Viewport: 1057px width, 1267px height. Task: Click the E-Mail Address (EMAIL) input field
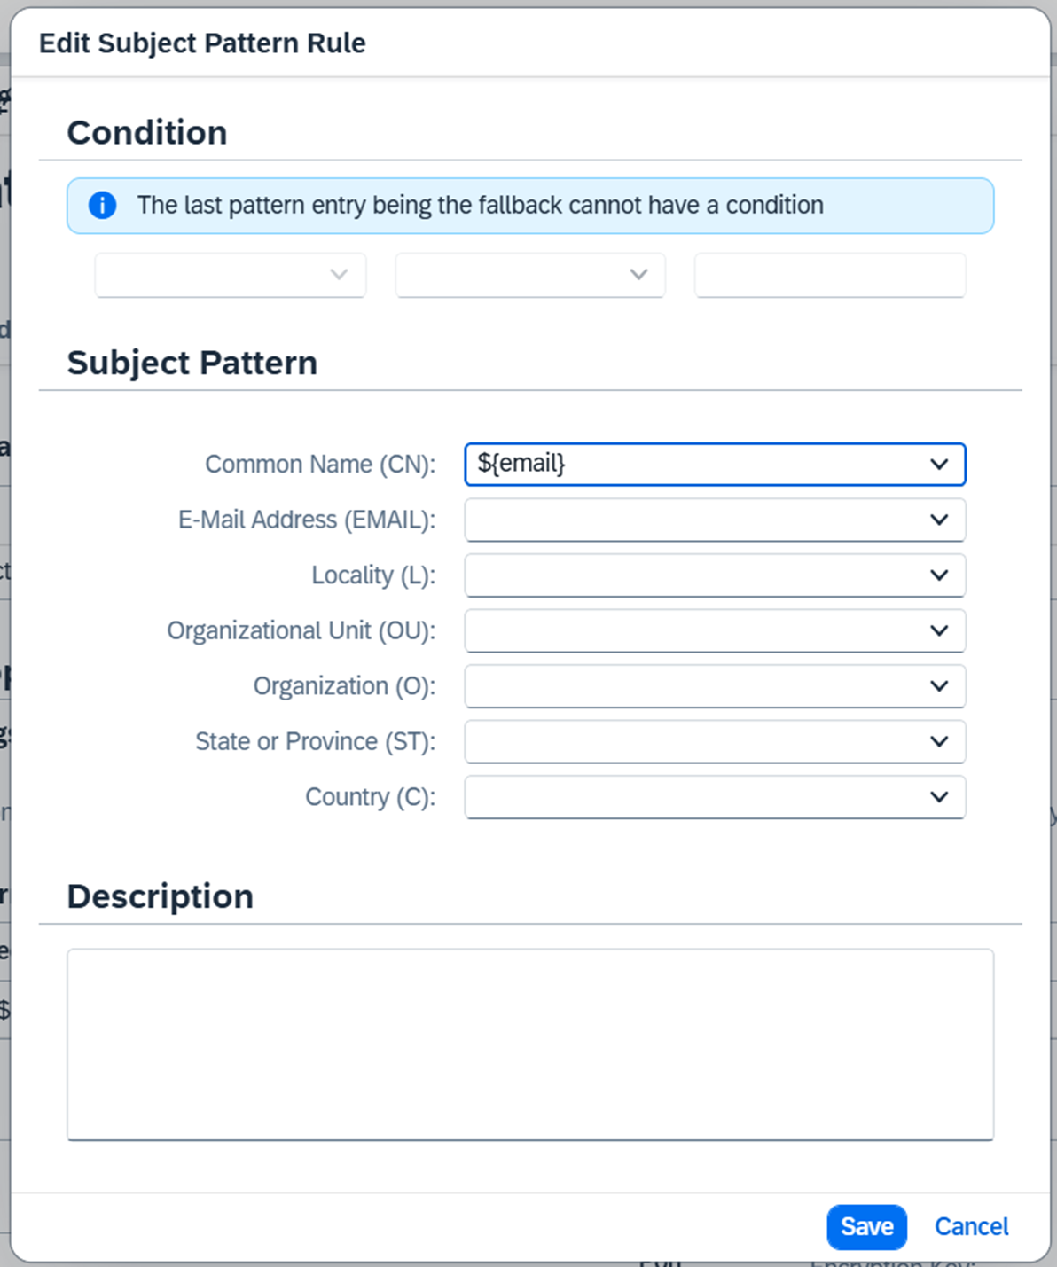coord(692,520)
